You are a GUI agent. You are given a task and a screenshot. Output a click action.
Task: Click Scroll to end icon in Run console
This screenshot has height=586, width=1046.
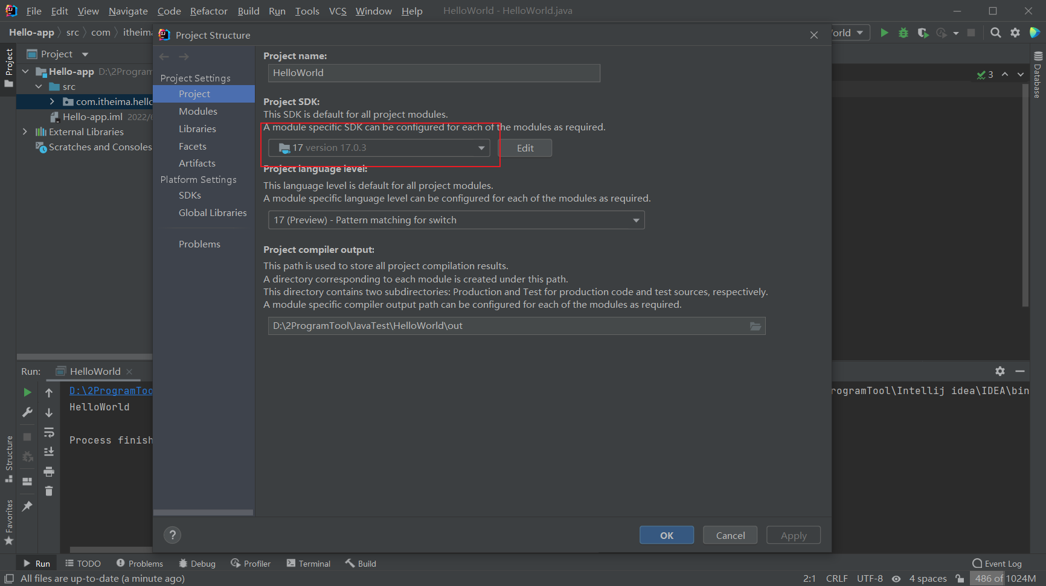tap(49, 451)
